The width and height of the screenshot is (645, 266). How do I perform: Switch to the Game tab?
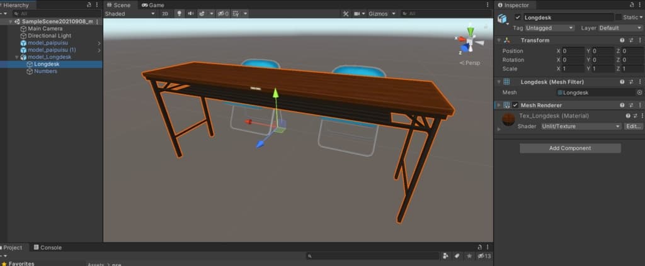(x=152, y=5)
